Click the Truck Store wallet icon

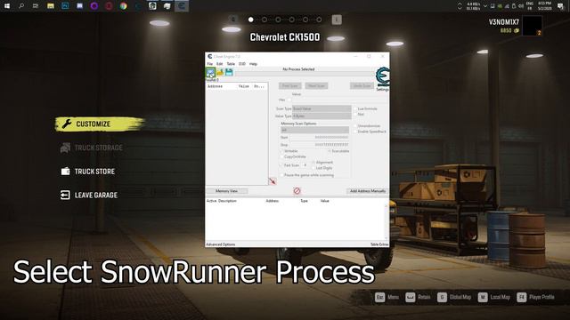tap(65, 172)
